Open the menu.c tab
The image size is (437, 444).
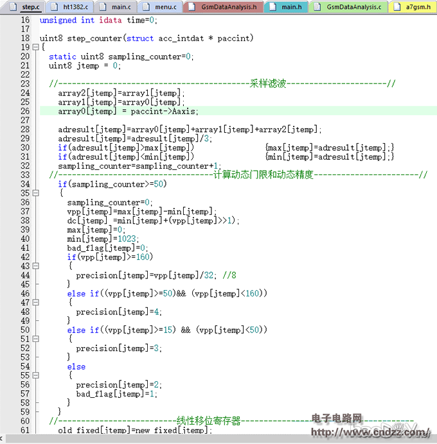point(165,7)
